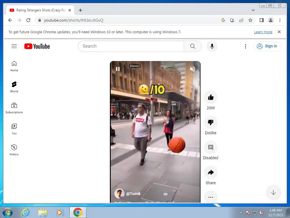Image resolution: width=290 pixels, height=218 pixels.
Task: Launch Internet Explorer from taskbar
Action: [x=25, y=212]
